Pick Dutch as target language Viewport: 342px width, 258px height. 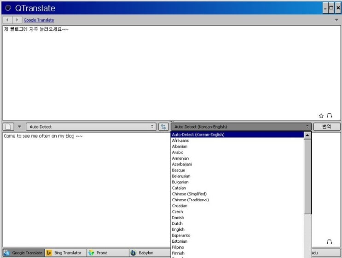coord(237,223)
